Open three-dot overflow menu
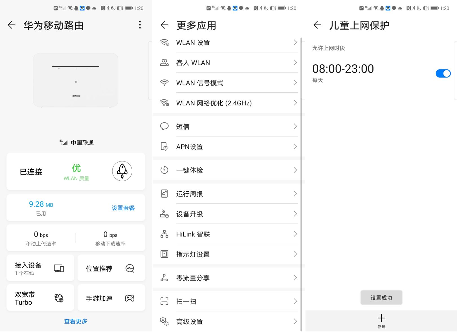The height and width of the screenshot is (332, 457). pyautogui.click(x=140, y=25)
